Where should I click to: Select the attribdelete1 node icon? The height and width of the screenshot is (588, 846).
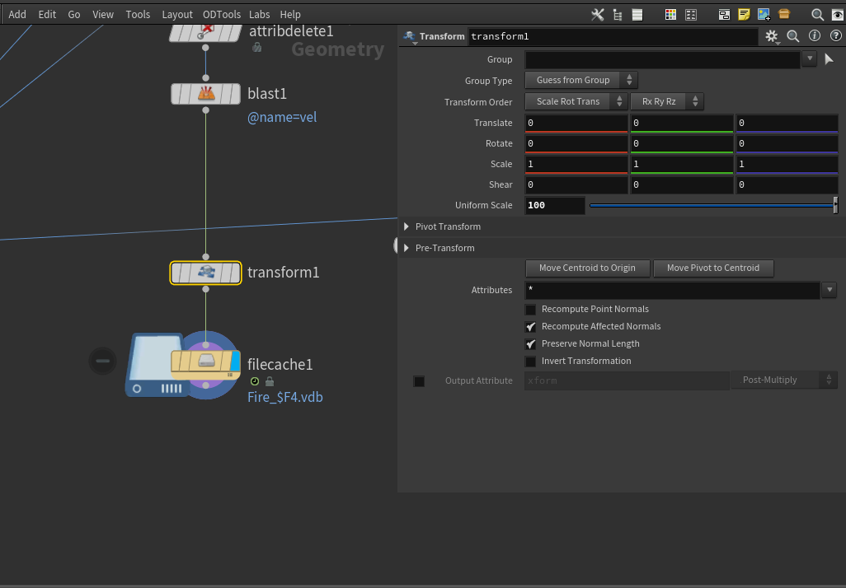[205, 31]
